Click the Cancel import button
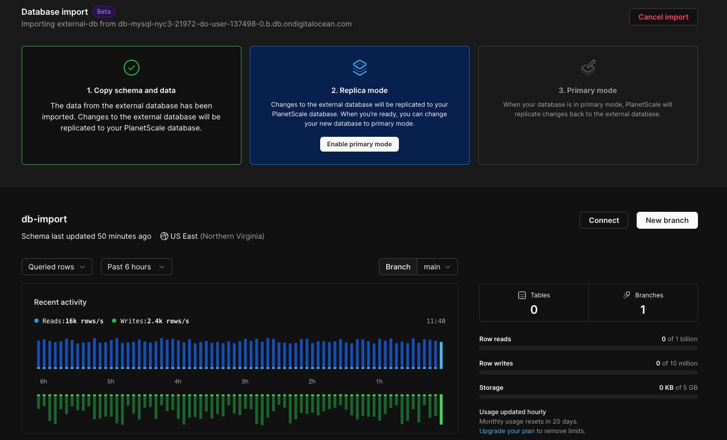 pos(663,17)
